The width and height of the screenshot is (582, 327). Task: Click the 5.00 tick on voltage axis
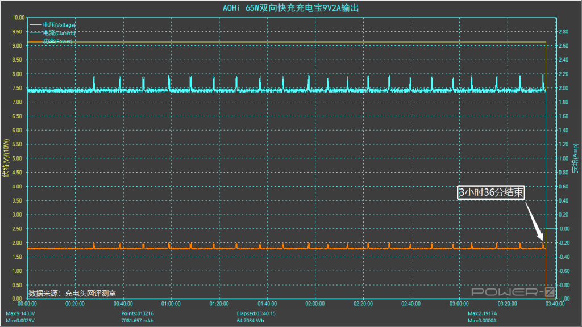pos(17,158)
